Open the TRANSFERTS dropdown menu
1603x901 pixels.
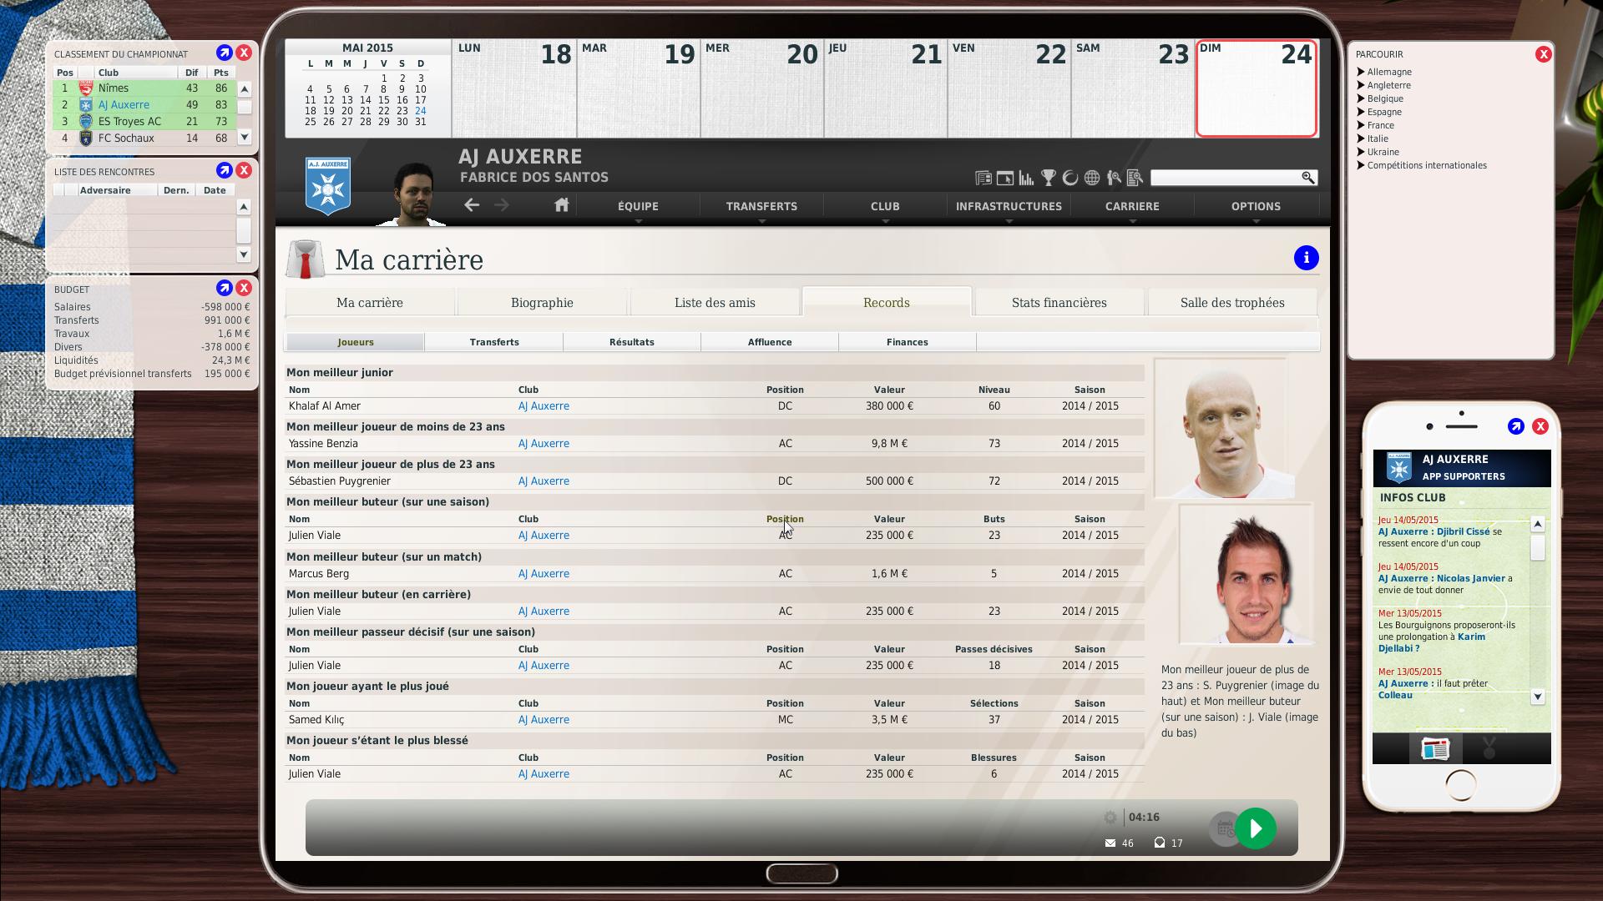tap(761, 207)
